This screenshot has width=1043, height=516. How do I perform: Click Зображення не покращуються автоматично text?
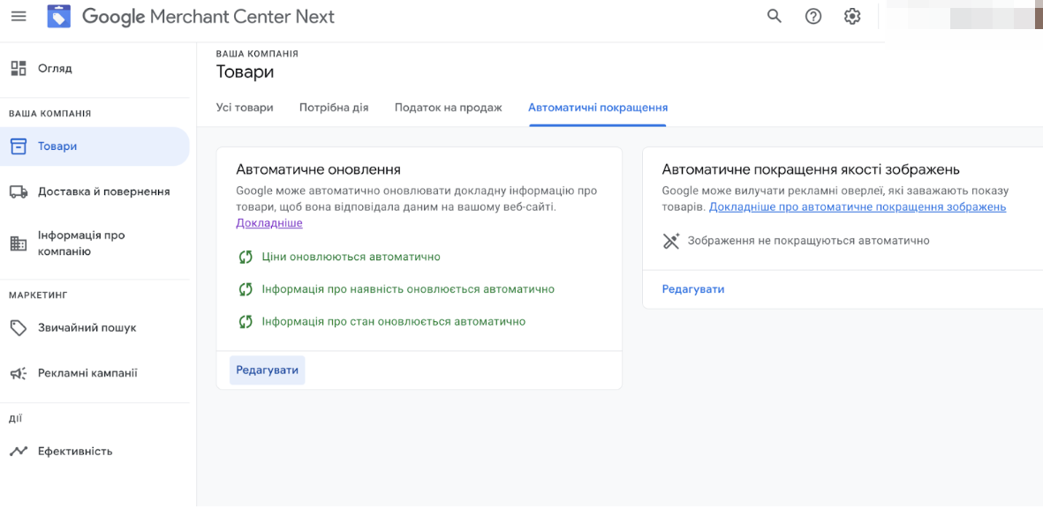click(808, 241)
